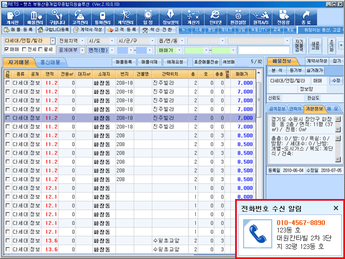This screenshot has width=345, height=259.
Task: Click the 계약서작성 button in right panel
Action: (317, 61)
